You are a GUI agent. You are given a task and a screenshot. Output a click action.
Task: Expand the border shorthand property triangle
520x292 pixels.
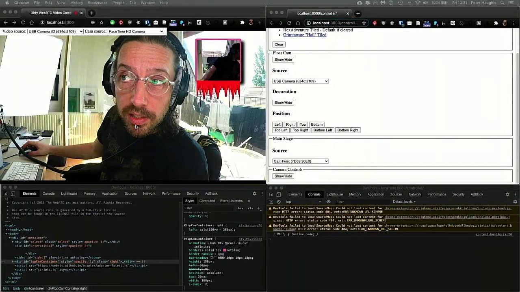tap(203, 250)
